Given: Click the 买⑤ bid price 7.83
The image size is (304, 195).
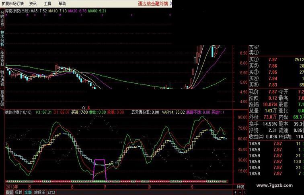Looking at the screenshot, I should pos(273,85).
